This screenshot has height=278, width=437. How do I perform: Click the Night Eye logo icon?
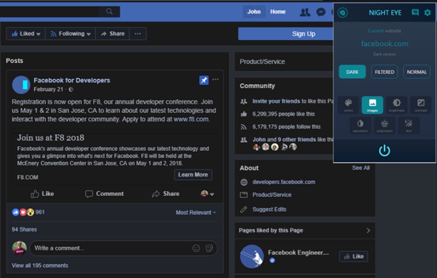point(343,12)
